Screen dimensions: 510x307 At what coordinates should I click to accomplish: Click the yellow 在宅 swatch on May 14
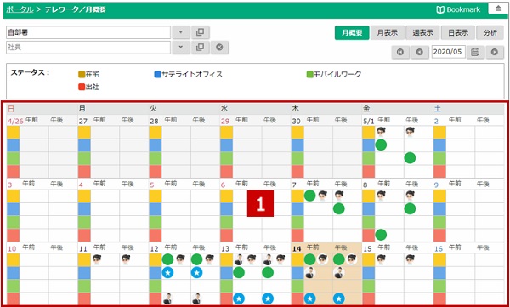(297, 259)
